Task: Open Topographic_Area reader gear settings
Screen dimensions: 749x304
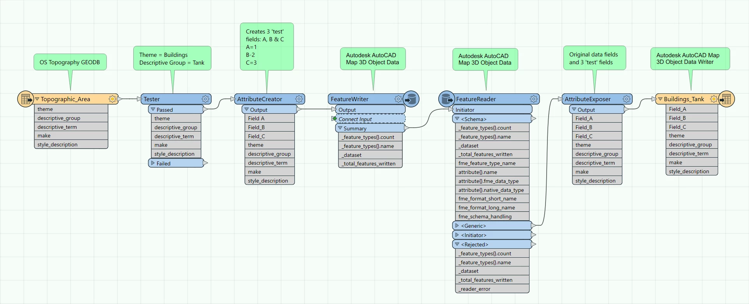Action: click(x=112, y=99)
